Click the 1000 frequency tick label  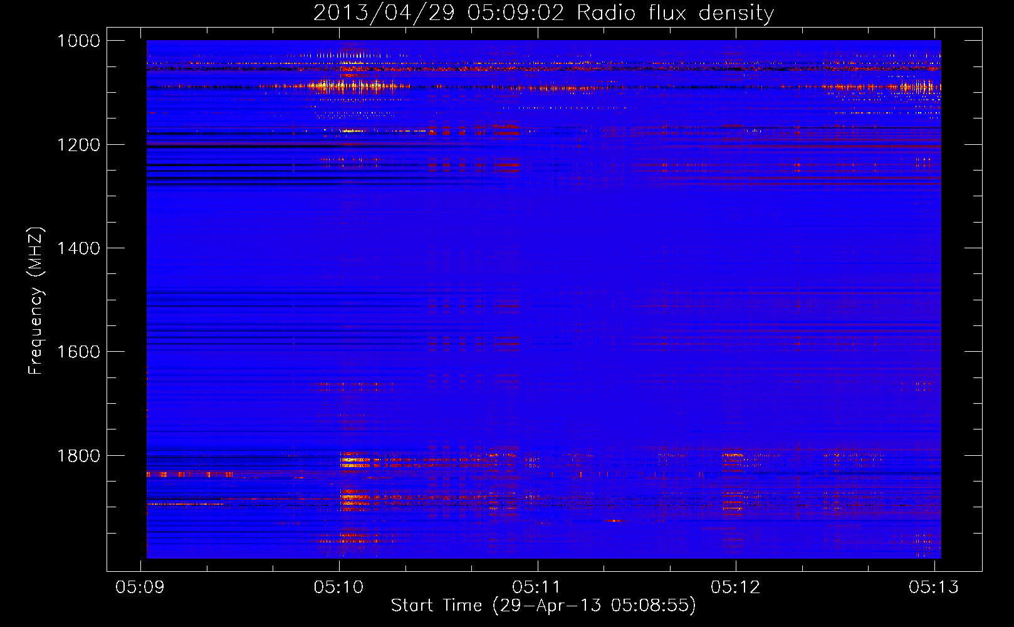(x=78, y=41)
